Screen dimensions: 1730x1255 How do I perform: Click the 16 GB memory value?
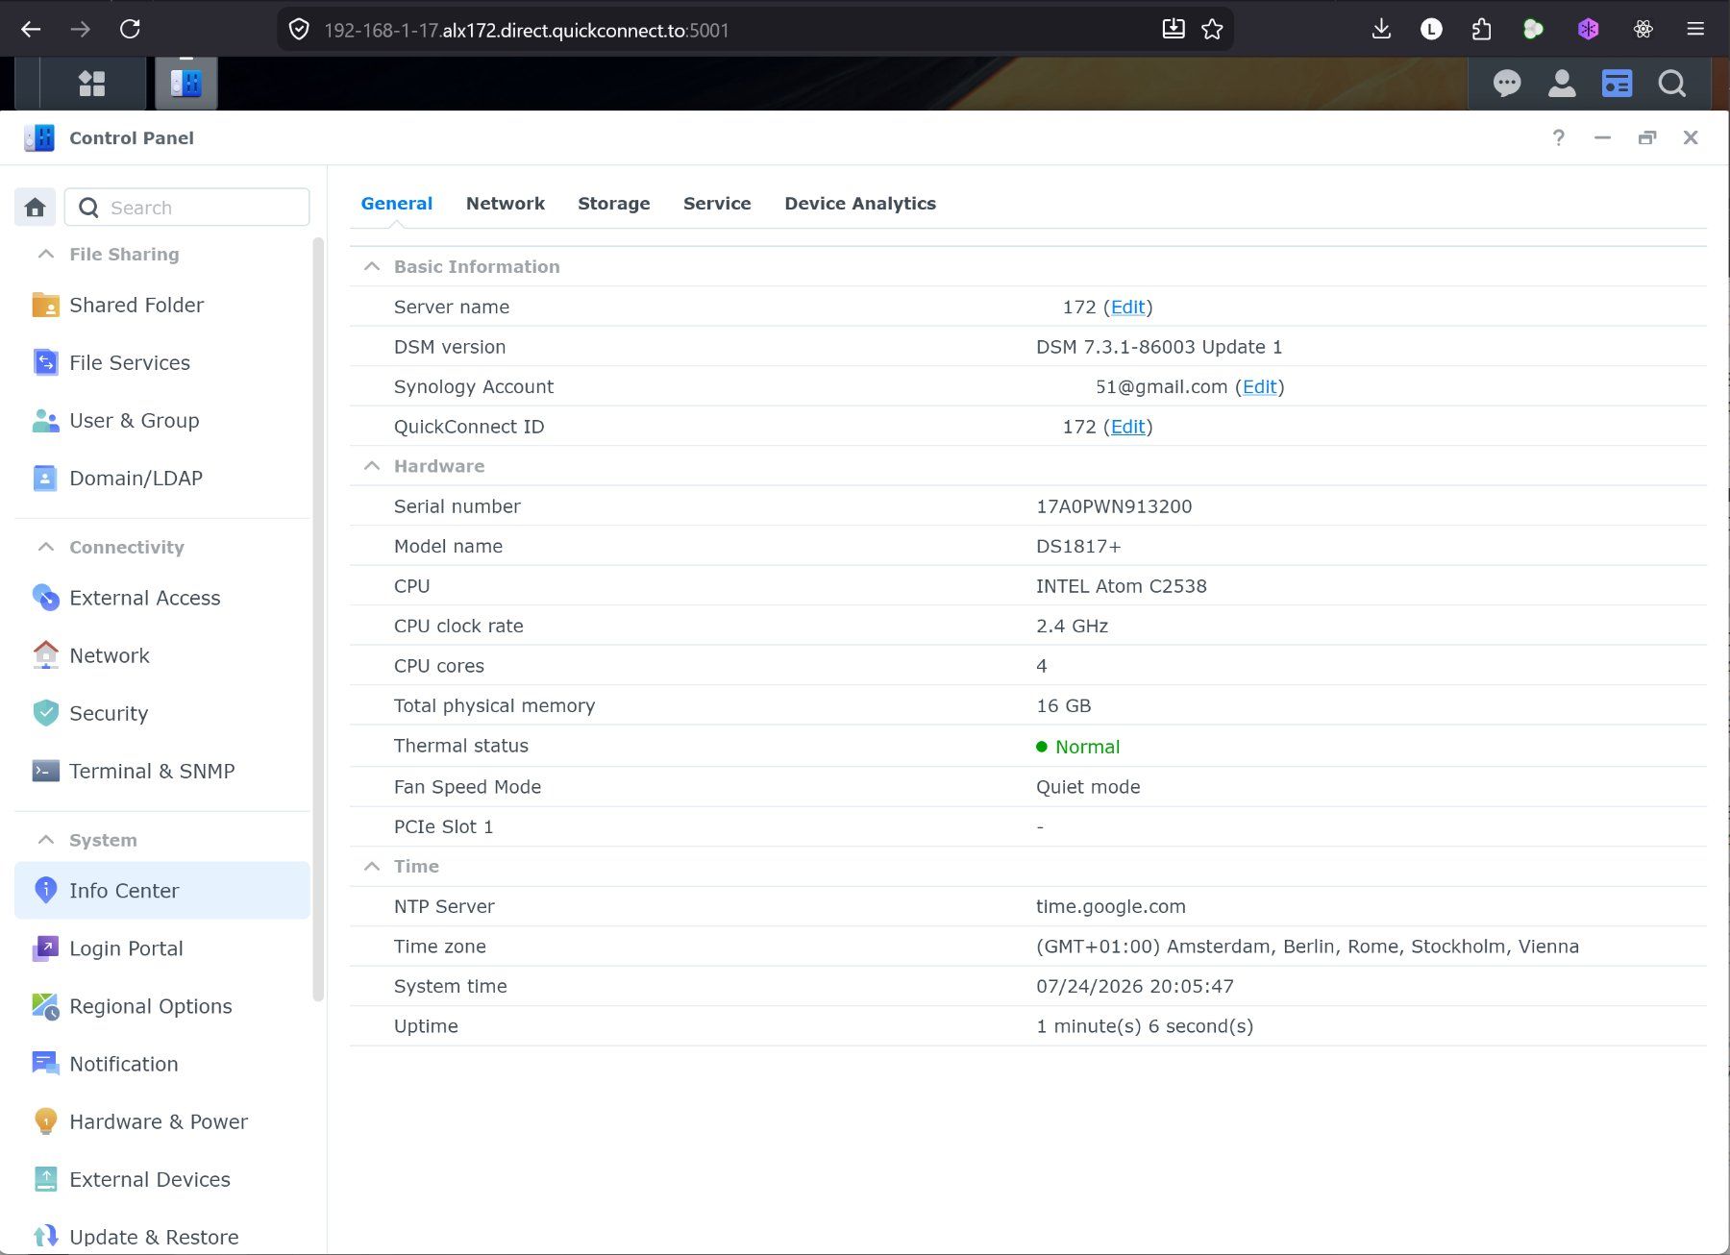(1064, 705)
